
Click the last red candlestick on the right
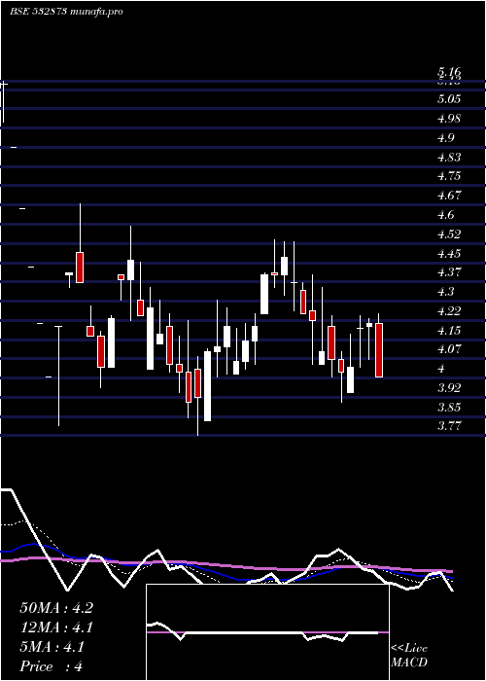coord(379,350)
